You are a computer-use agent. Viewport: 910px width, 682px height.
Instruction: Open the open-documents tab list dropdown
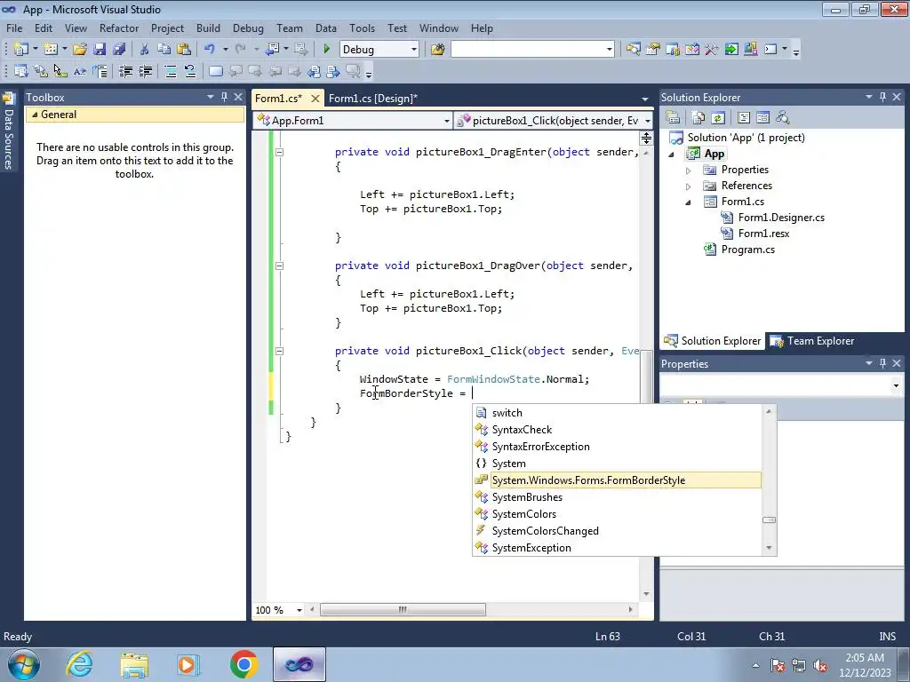click(645, 99)
